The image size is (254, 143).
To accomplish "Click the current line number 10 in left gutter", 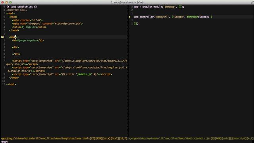I will point(2,37).
